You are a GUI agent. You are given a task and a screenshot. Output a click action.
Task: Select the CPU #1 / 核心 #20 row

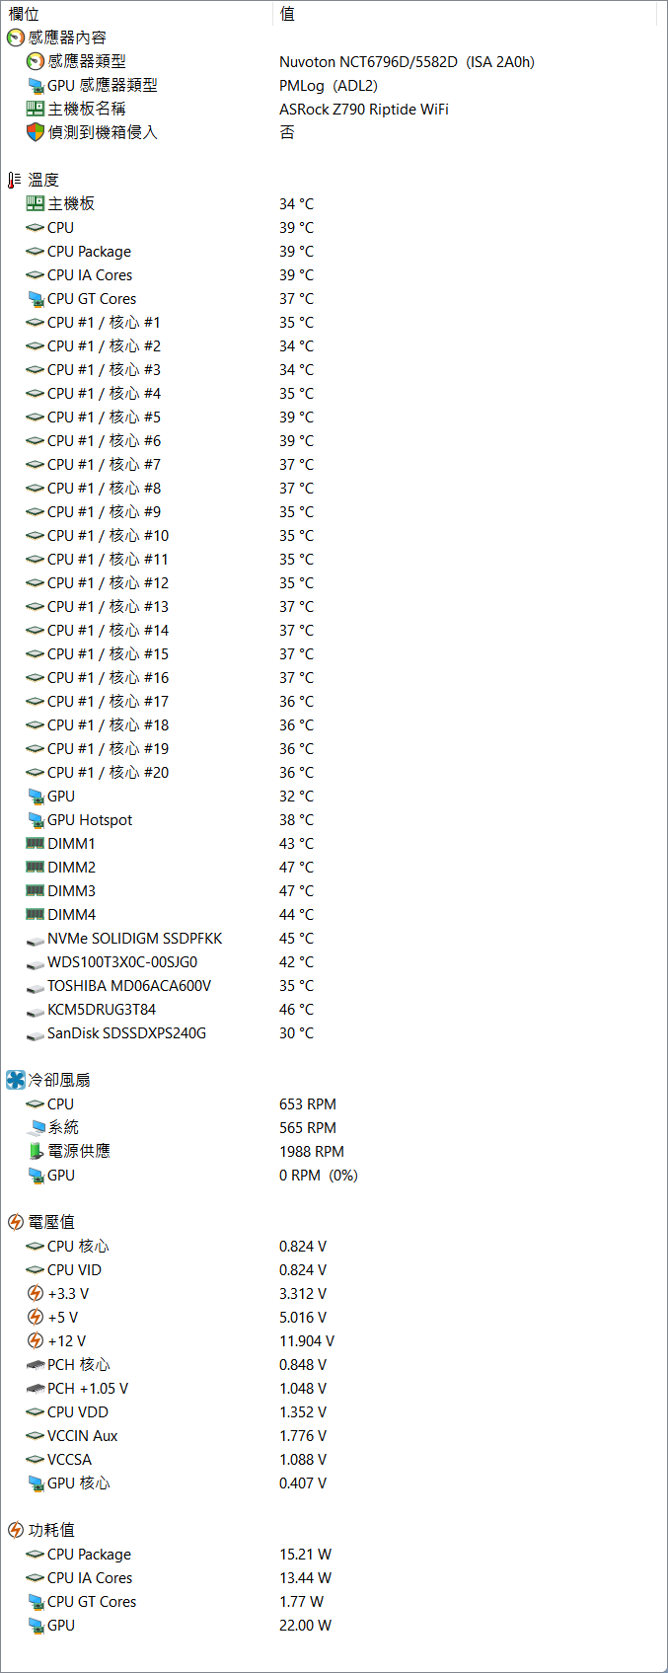(x=108, y=773)
